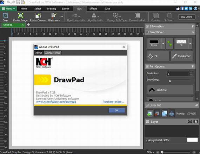
Task: Click the Change Path Type icon
Action: [116, 15]
